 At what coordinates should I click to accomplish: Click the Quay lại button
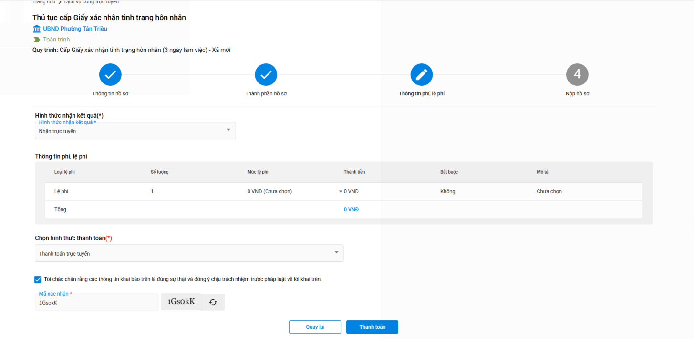coord(315,327)
